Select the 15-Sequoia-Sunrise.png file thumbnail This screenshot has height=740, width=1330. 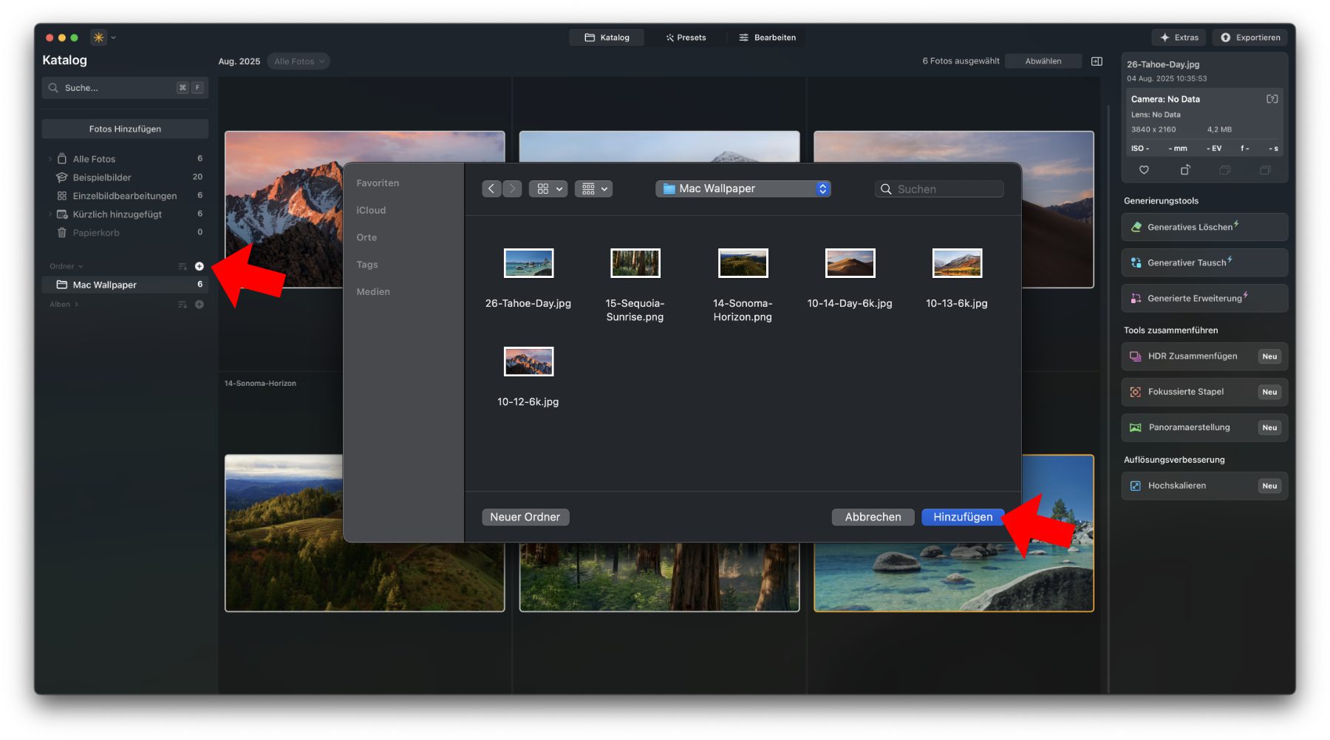(635, 263)
